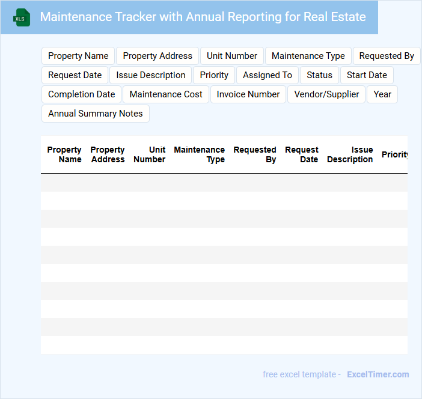The image size is (422, 399).
Task: Click the Unit Number tag
Action: pos(232,56)
